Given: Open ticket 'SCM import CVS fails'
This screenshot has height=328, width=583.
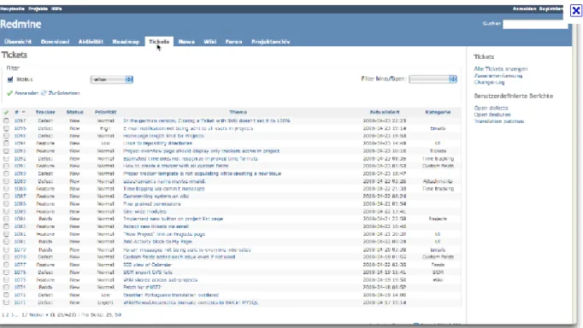Looking at the screenshot, I should tap(148, 272).
